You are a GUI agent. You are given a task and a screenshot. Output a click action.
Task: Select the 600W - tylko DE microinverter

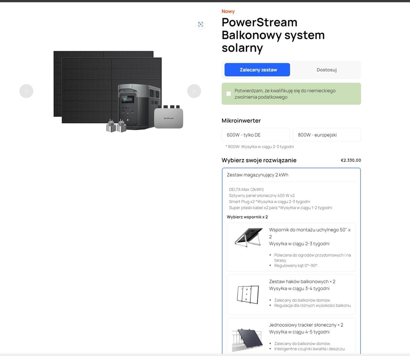[256, 135]
